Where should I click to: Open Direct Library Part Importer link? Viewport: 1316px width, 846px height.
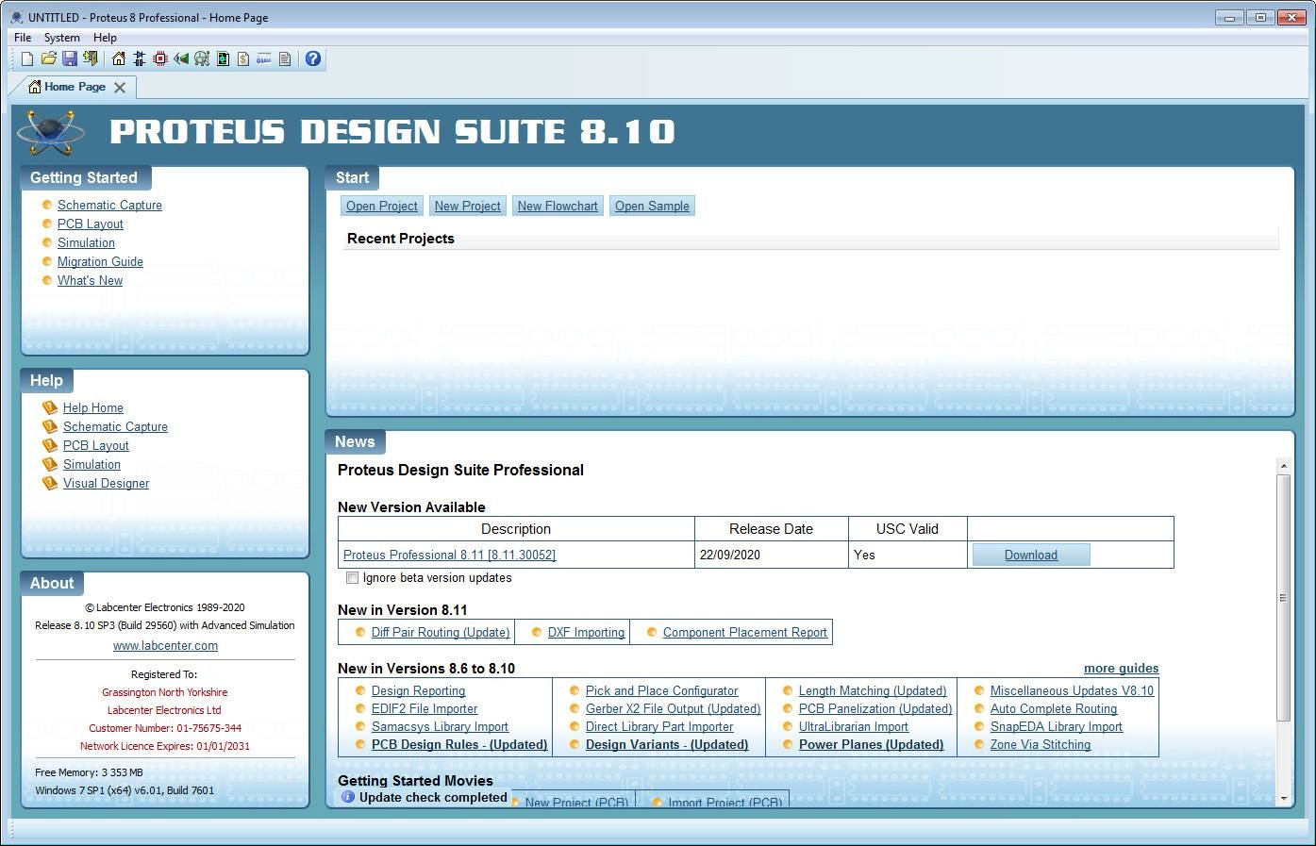click(x=659, y=727)
